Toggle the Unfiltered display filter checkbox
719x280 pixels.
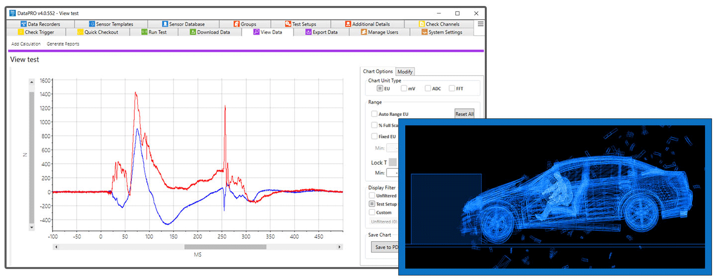[x=372, y=196]
